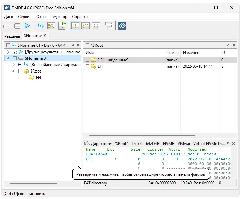Click the editor panel vertical scrollbar
This screenshot has height=199, width=242.
click(x=234, y=155)
